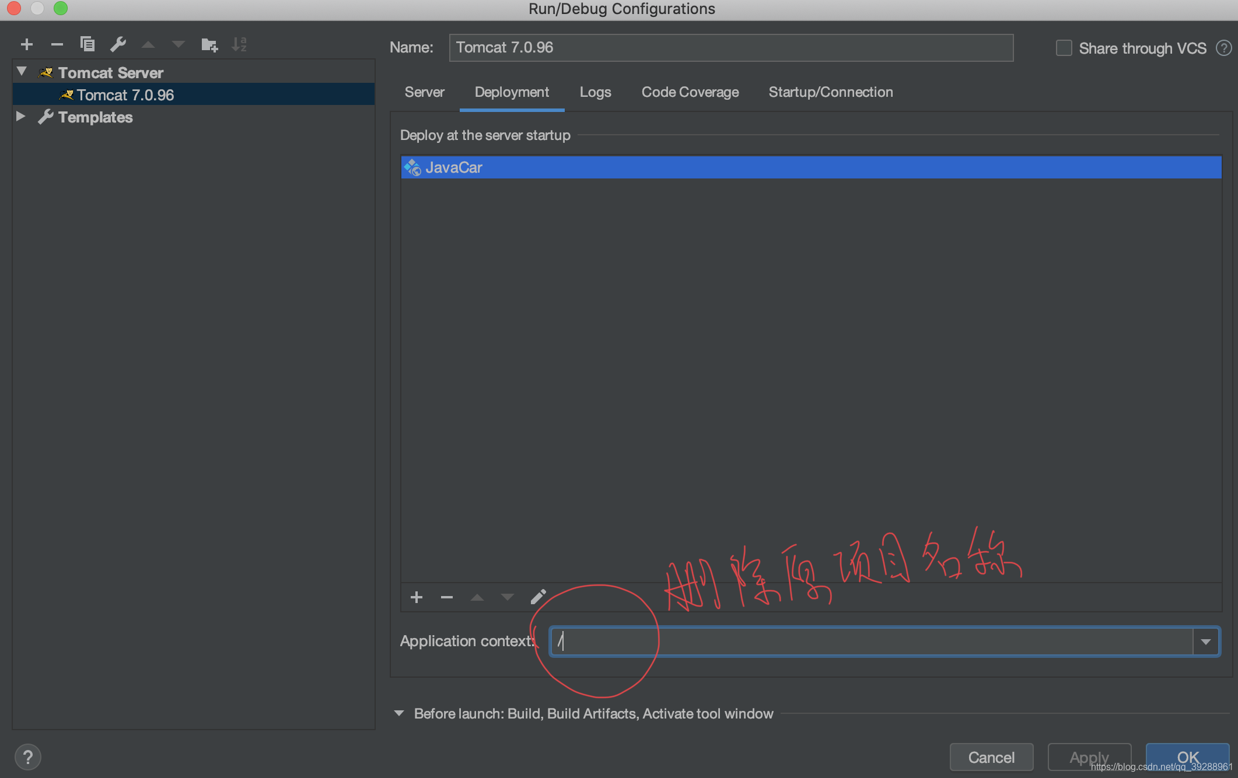
Task: Remove the JavaCar deployment artifact
Action: click(x=447, y=597)
